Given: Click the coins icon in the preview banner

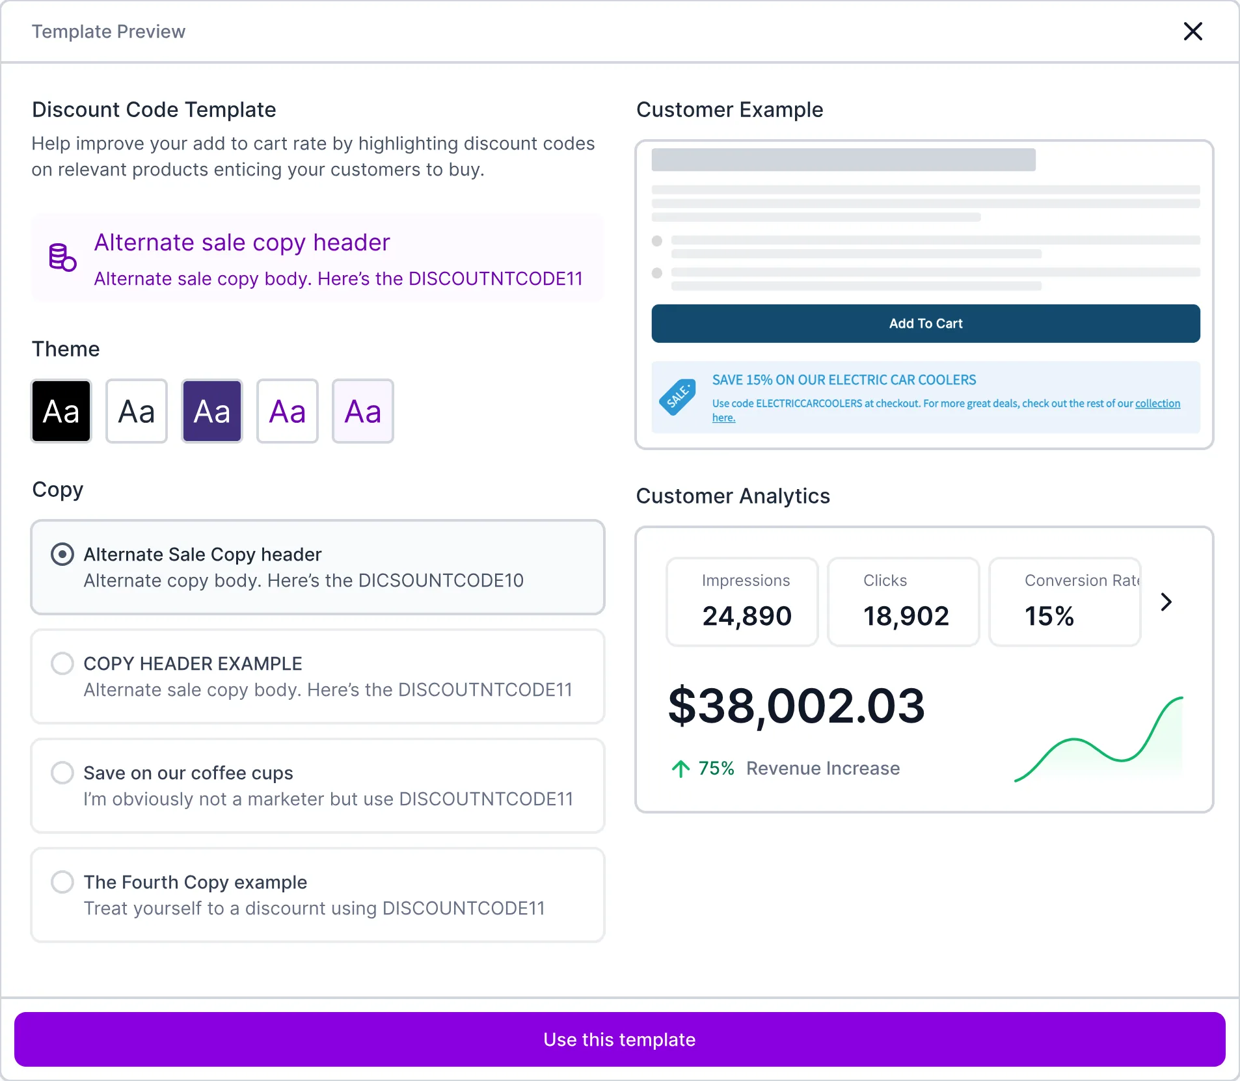Looking at the screenshot, I should 62,257.
